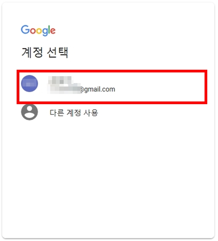
Task: Click the 선택 word in the title
Action: pos(58,53)
